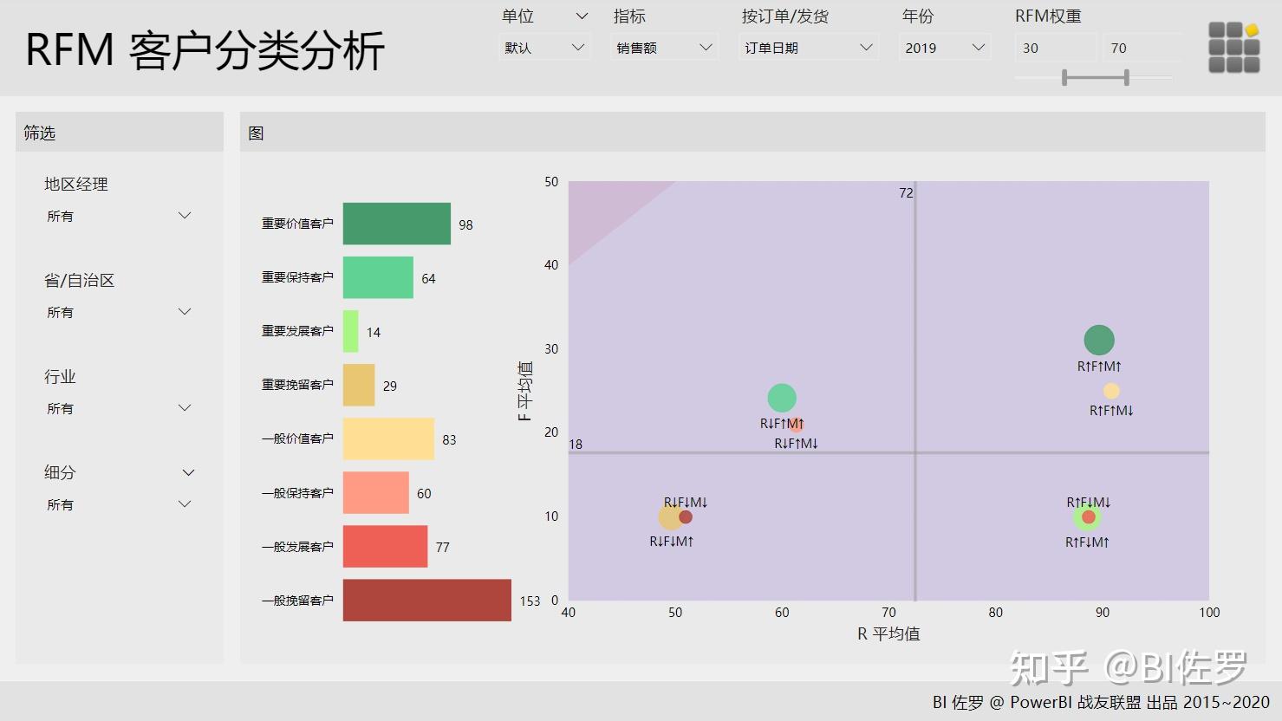Click the RFM weight input showing 70
This screenshot has height=721, width=1282.
click(x=1141, y=48)
